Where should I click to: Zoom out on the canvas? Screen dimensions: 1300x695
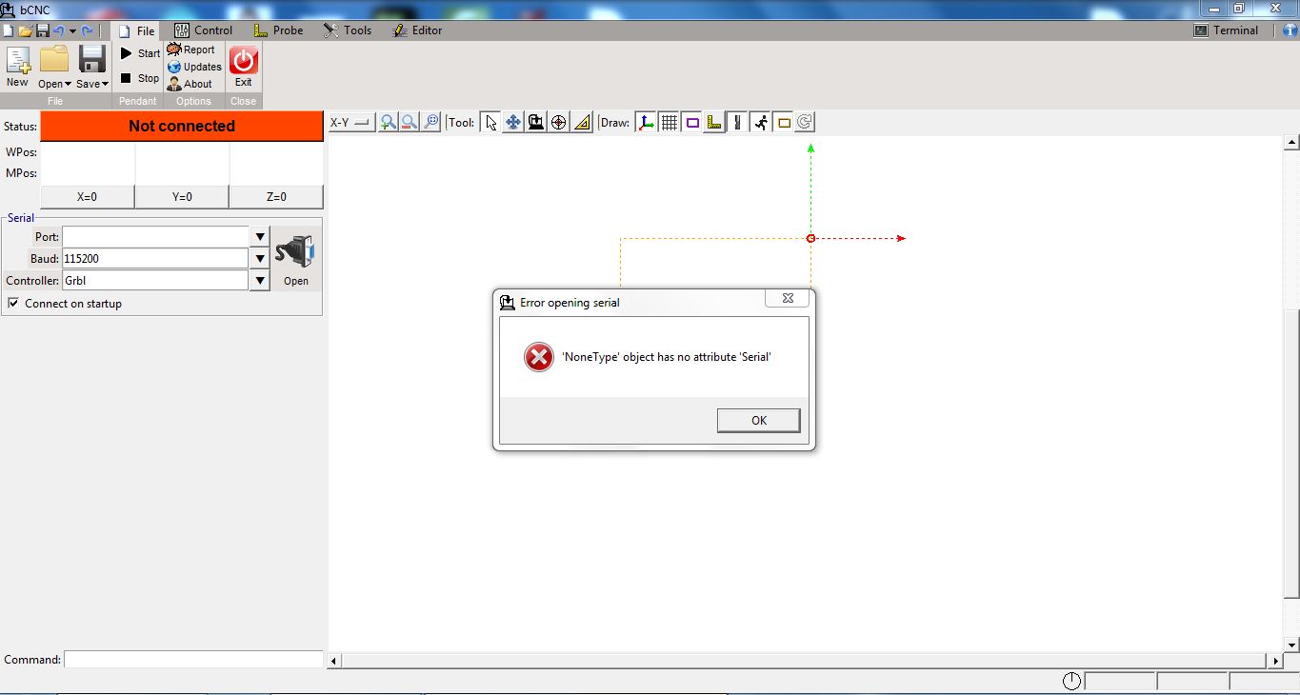click(410, 122)
